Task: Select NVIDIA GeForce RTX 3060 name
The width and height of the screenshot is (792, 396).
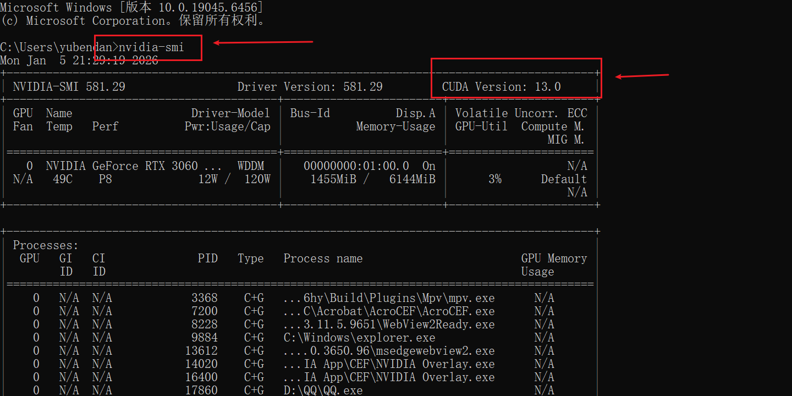Action: point(134,166)
